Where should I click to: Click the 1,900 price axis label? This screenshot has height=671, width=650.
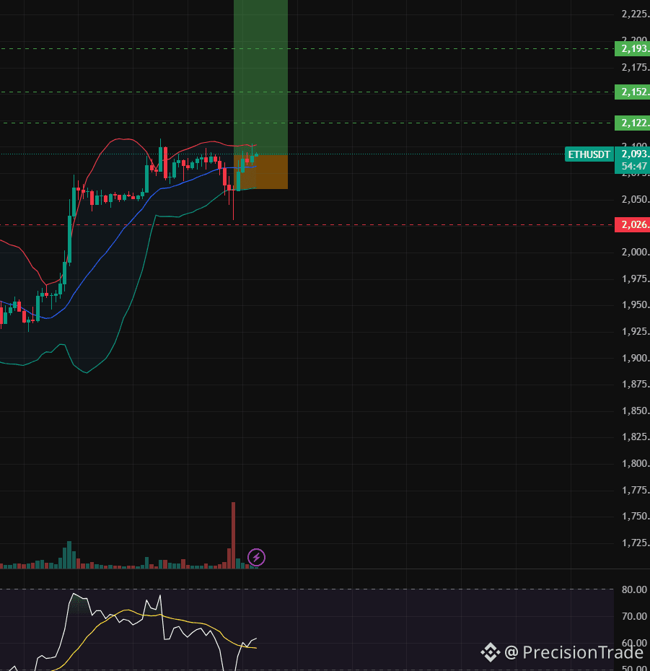pos(635,358)
